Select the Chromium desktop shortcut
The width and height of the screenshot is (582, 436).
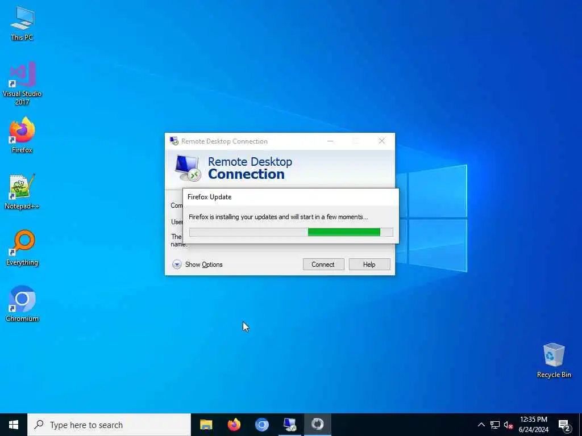[x=22, y=304]
